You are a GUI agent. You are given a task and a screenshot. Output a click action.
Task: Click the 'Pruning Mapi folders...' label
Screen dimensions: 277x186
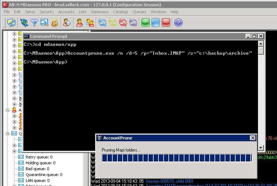121,150
